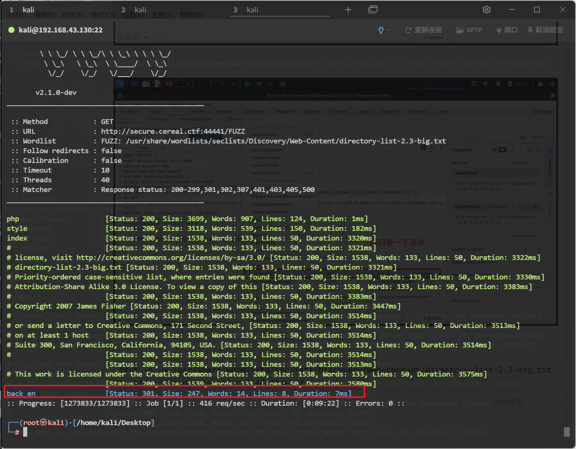
Task: Click 取消固定 to unpin the toolbar
Action: point(545,30)
